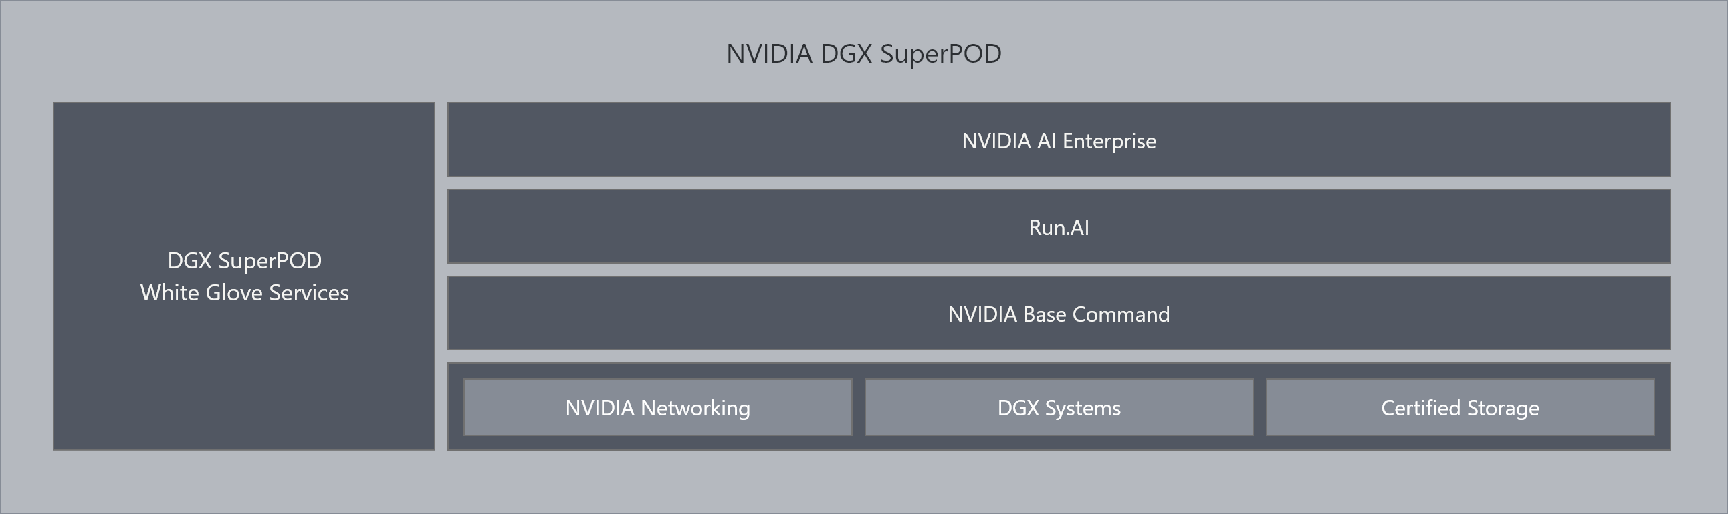Image resolution: width=1728 pixels, height=514 pixels.
Task: Select the NVIDIA AI Enterprise layer
Action: pos(1059,140)
